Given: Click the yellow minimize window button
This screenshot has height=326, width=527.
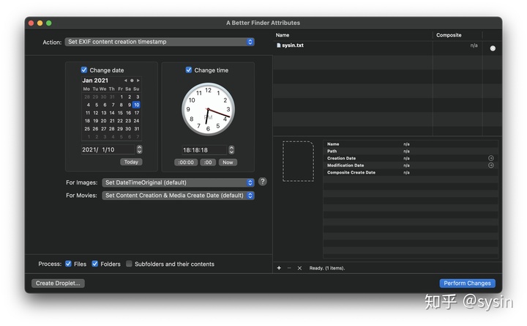Looking at the screenshot, I should tap(40, 23).
